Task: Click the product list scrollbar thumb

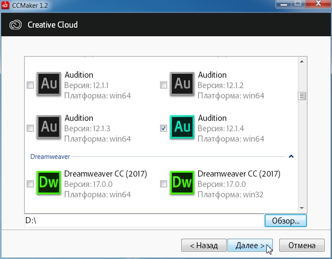Action: [x=302, y=96]
